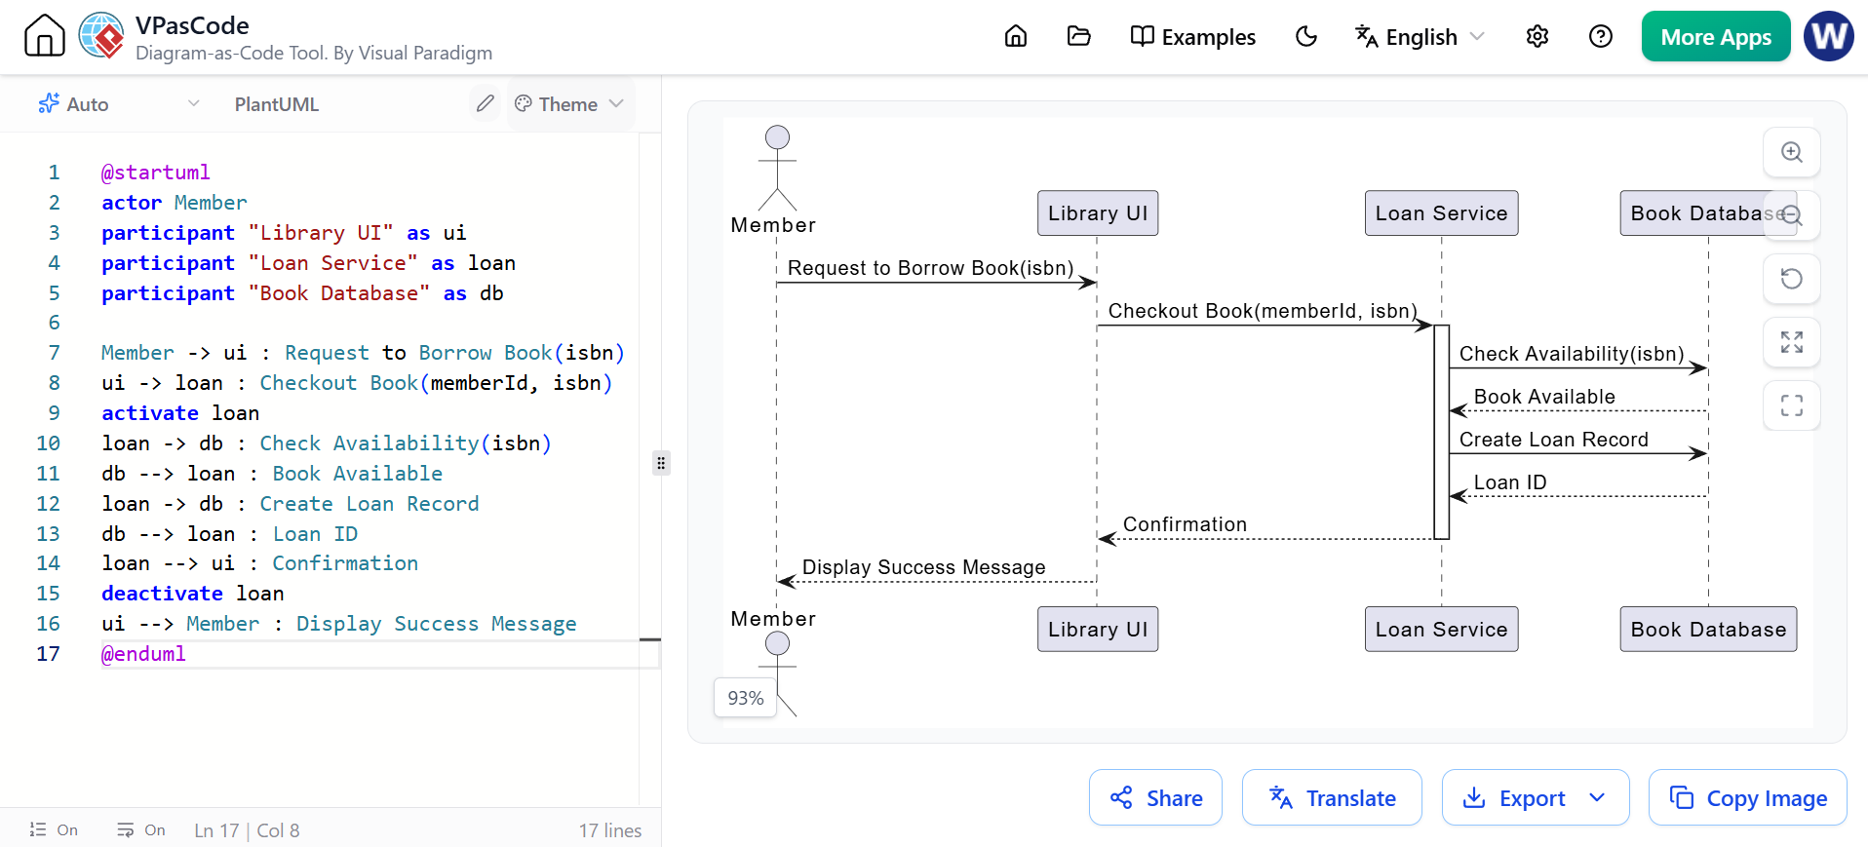Click the Share button

(x=1155, y=798)
